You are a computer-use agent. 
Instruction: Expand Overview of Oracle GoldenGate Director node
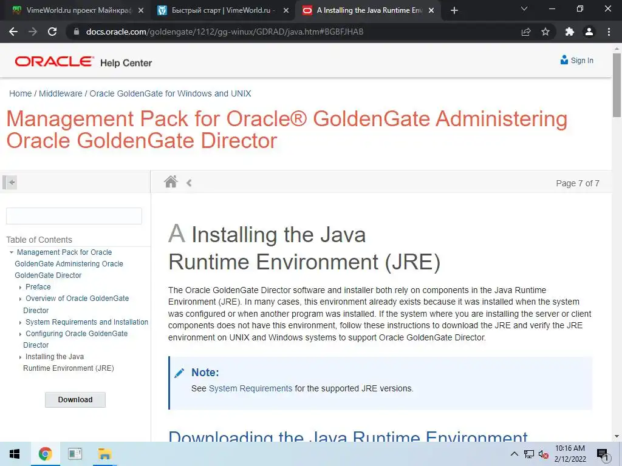coord(20,299)
